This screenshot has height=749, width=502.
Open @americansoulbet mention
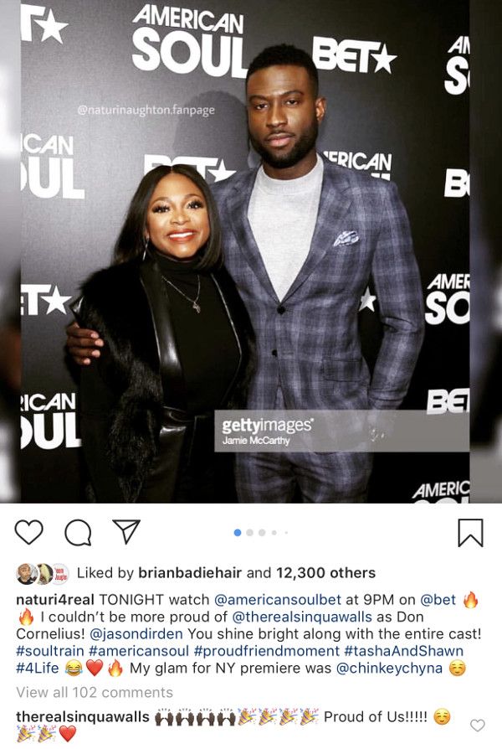click(278, 600)
